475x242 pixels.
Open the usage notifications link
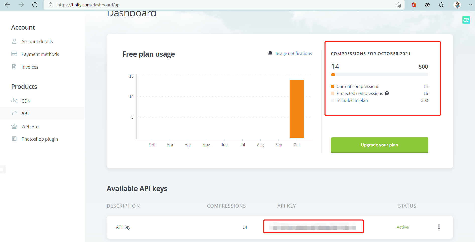[294, 53]
